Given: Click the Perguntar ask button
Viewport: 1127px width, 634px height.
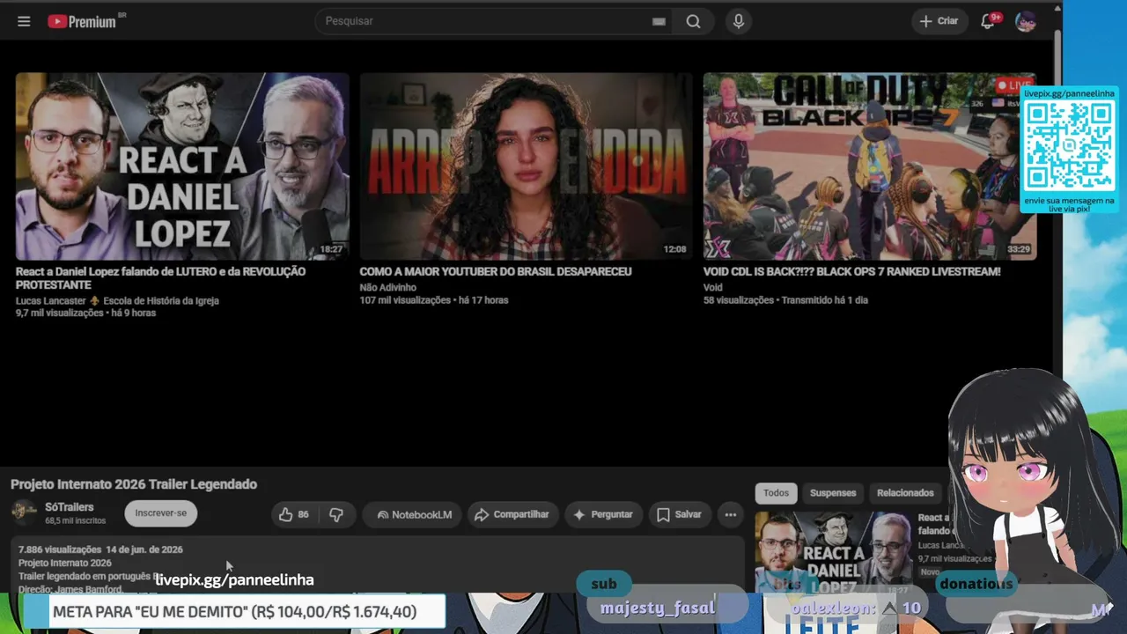Looking at the screenshot, I should tap(602, 514).
